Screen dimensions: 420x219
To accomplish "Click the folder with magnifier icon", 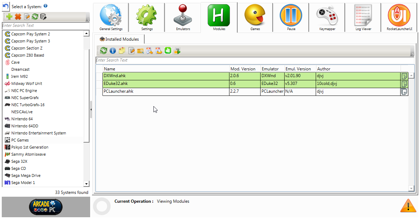I will pos(140,51).
